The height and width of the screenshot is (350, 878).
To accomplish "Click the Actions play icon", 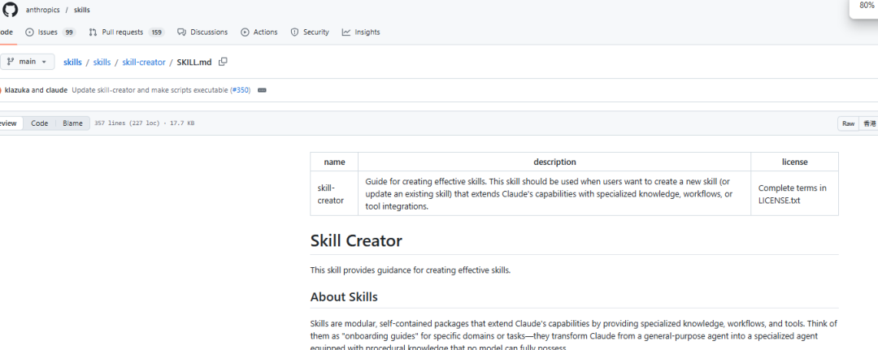I will click(x=245, y=32).
